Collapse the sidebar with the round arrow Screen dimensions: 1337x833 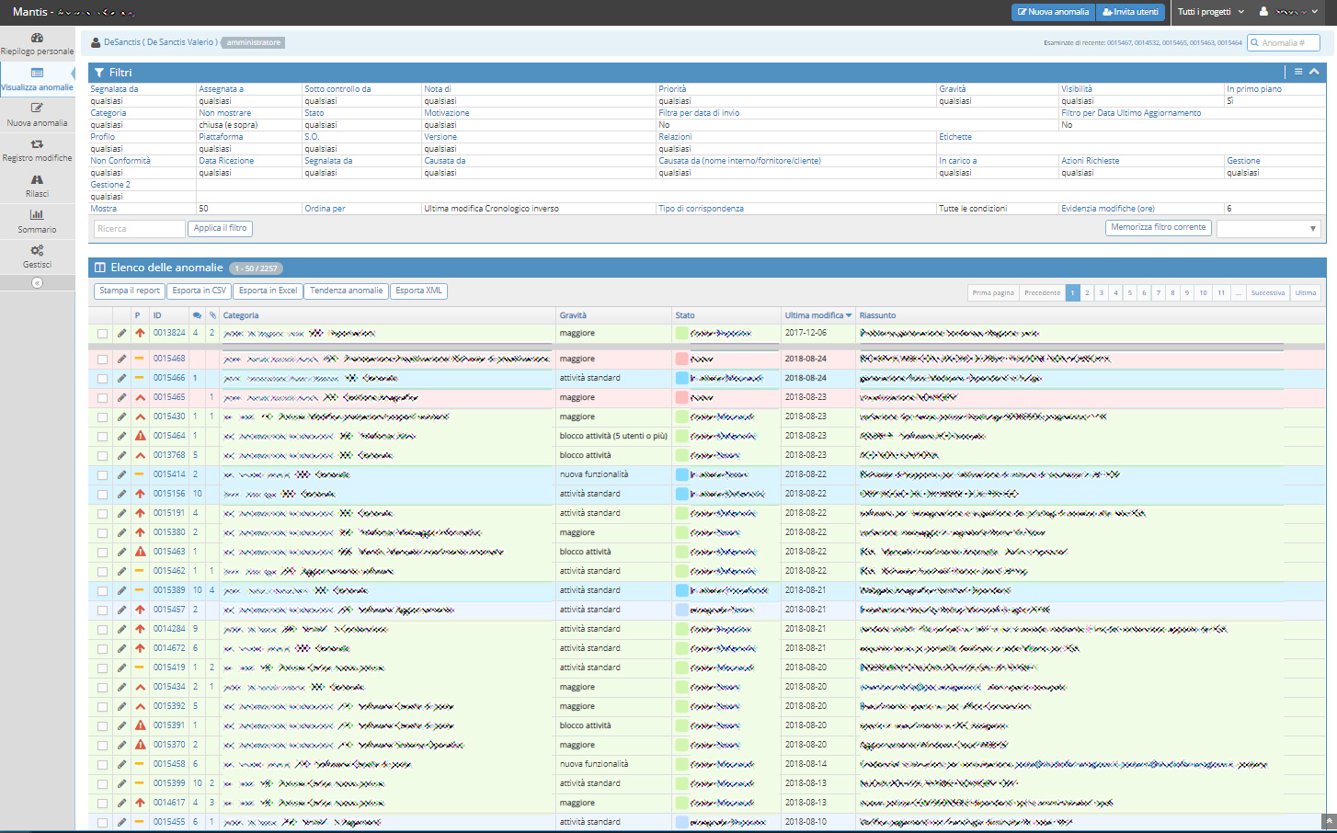37,283
